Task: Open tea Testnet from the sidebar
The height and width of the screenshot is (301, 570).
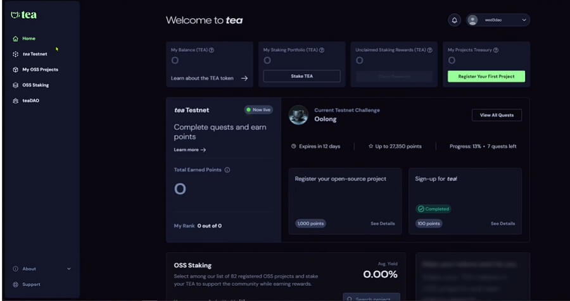Action: (35, 54)
